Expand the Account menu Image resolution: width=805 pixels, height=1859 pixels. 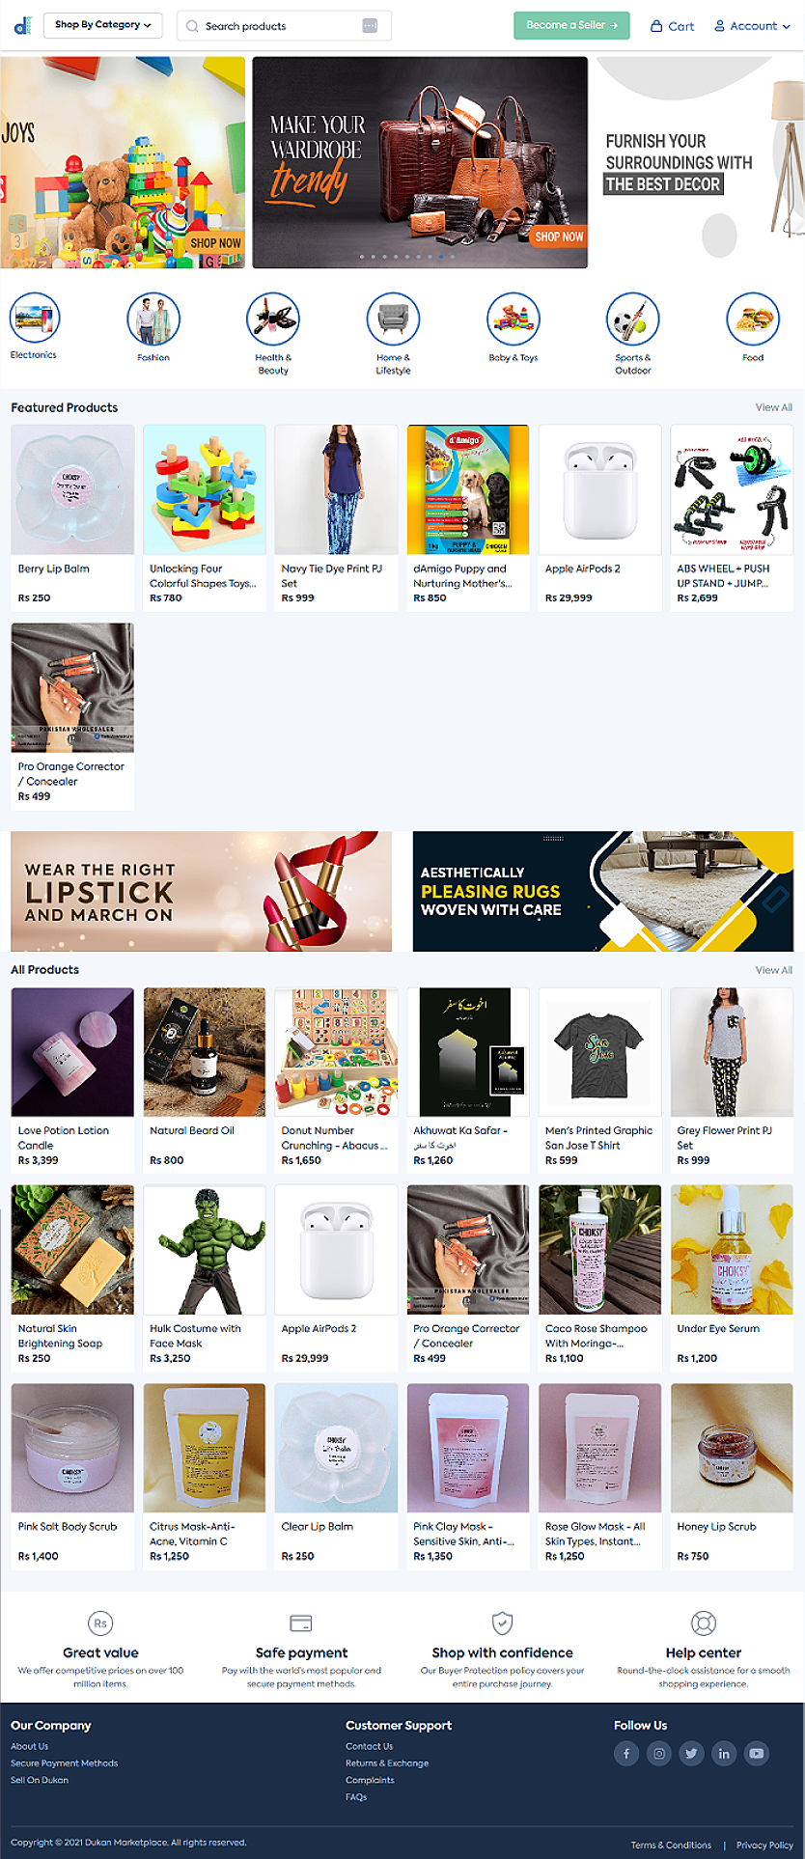752,26
